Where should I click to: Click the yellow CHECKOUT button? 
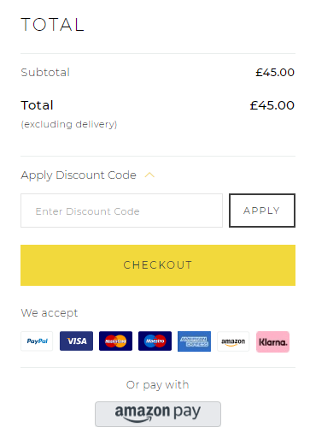[x=158, y=265]
